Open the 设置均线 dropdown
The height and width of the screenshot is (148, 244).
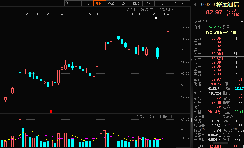(165, 10)
